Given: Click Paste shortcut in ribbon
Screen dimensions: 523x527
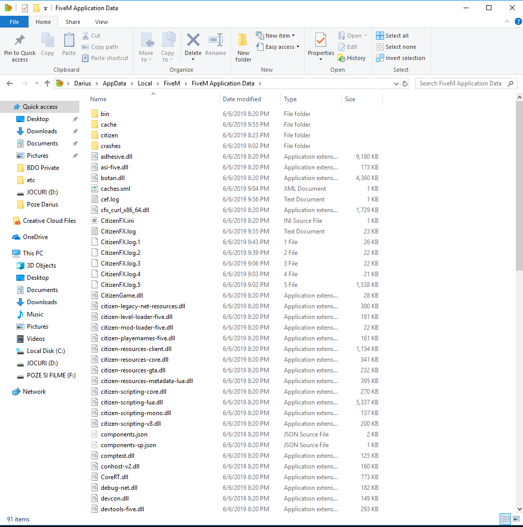Looking at the screenshot, I should [105, 58].
